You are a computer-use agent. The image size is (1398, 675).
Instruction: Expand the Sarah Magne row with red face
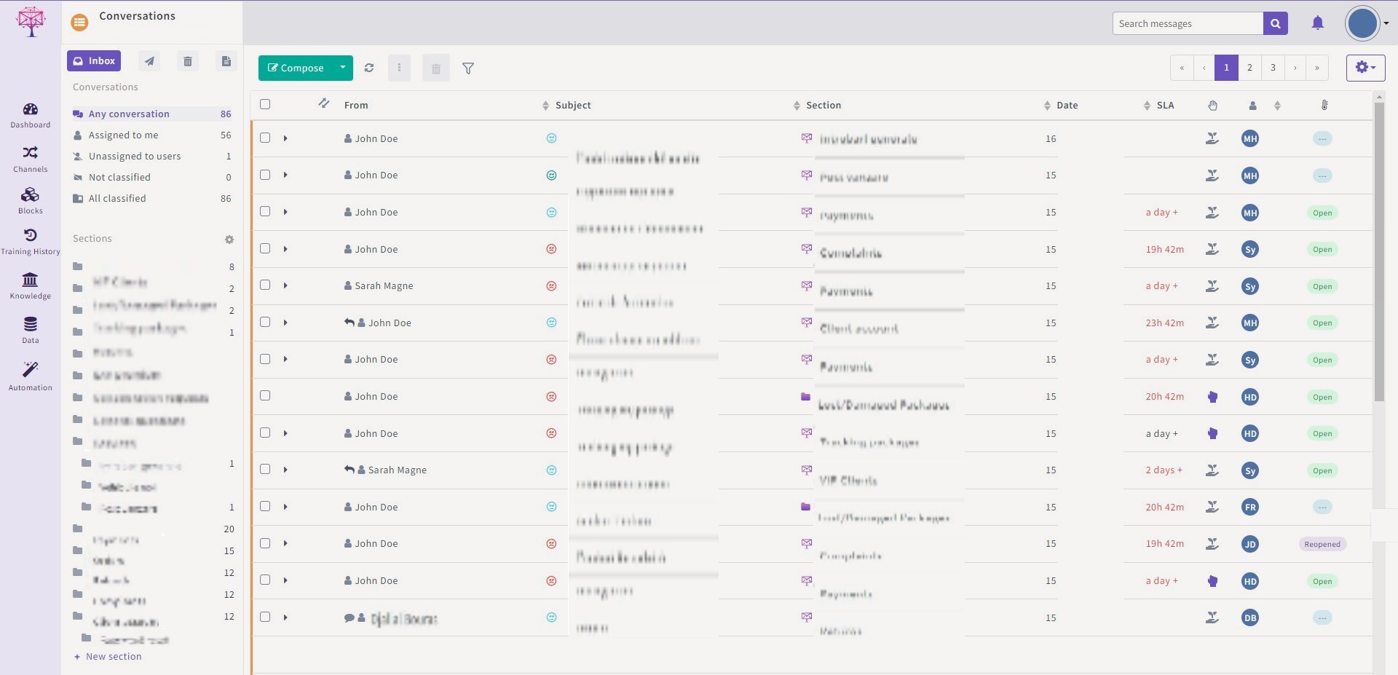coord(285,285)
